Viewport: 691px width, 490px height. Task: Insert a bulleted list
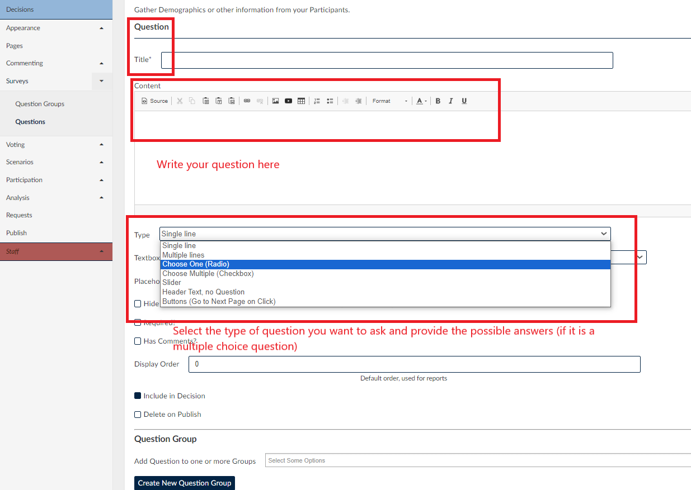pos(330,101)
